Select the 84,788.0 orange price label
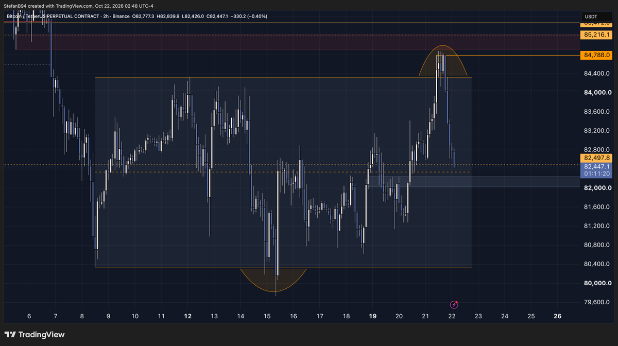The height and width of the screenshot is (346, 618). 597,55
